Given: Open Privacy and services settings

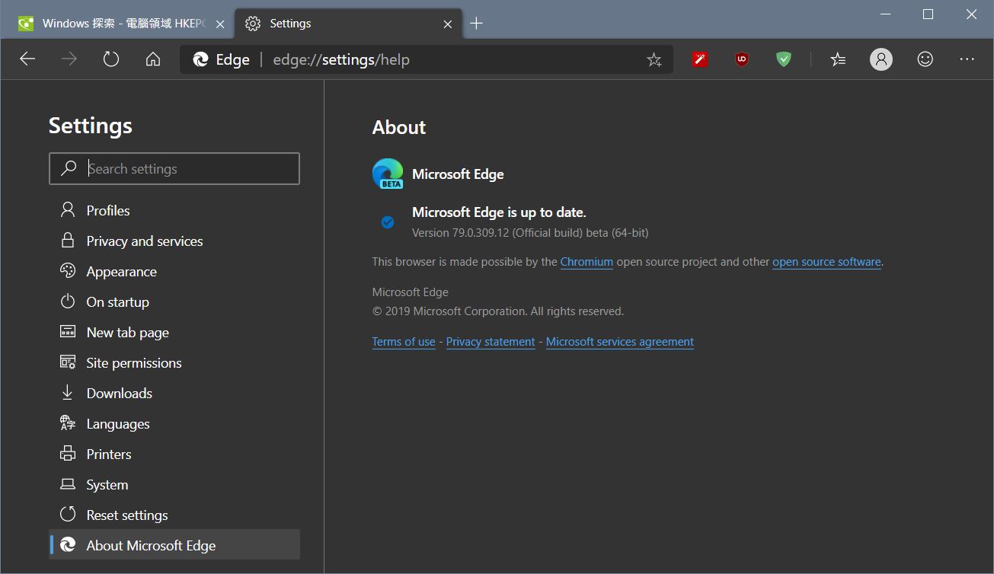Looking at the screenshot, I should pyautogui.click(x=174, y=241).
